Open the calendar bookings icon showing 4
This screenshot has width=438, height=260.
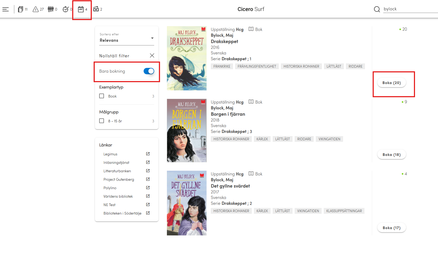click(83, 9)
